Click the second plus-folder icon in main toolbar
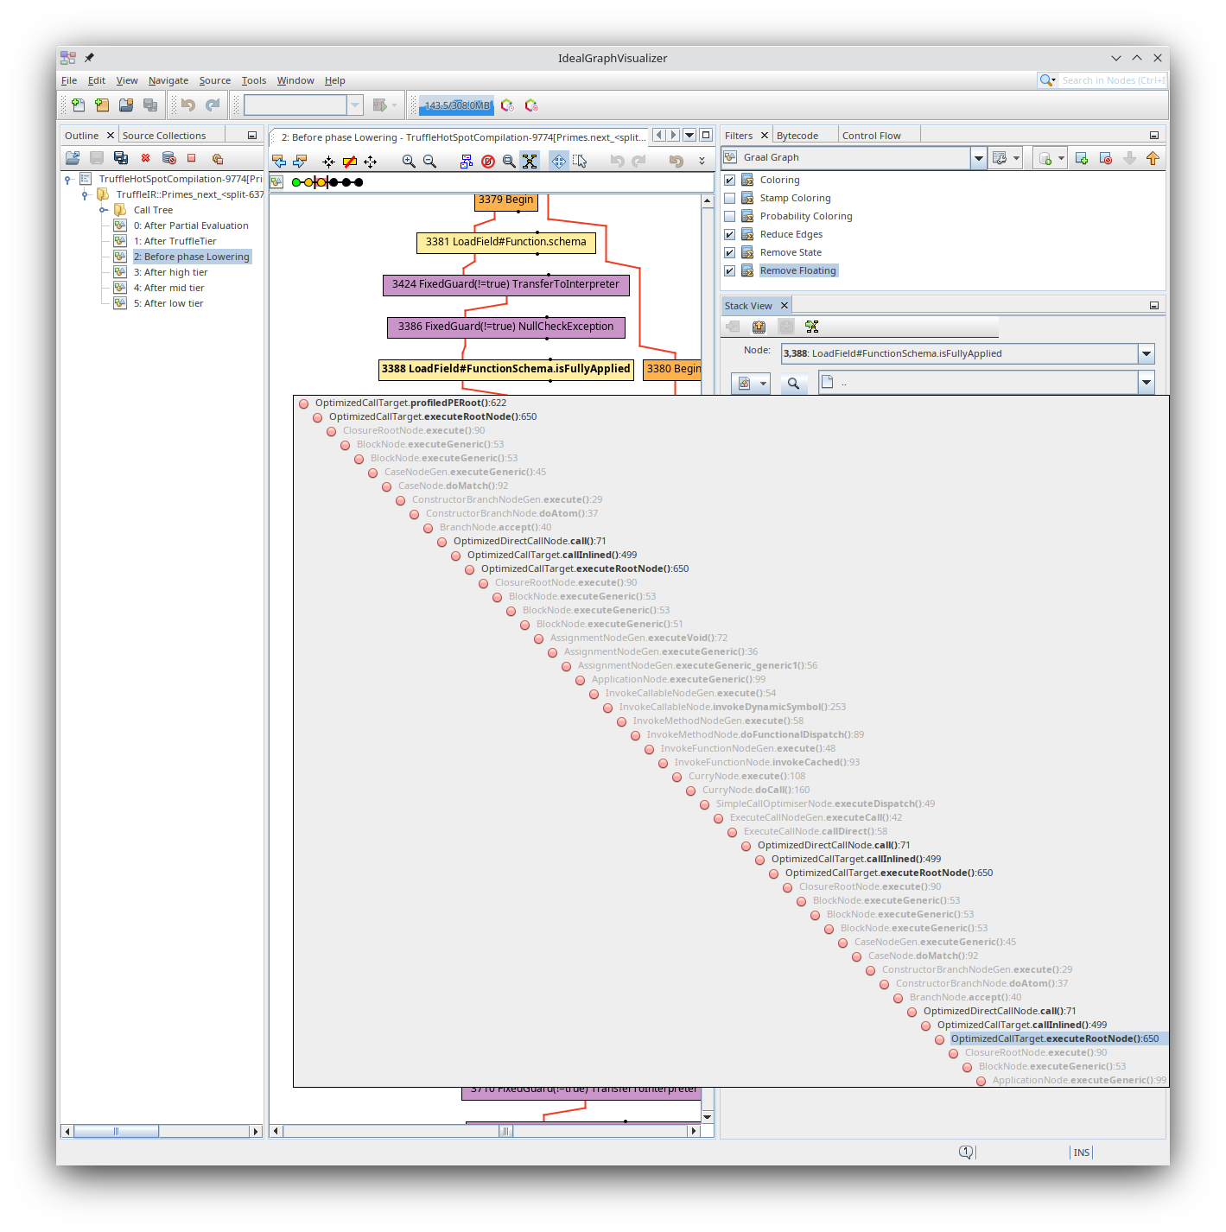Screen dimensions: 1226x1232 pyautogui.click(x=102, y=105)
